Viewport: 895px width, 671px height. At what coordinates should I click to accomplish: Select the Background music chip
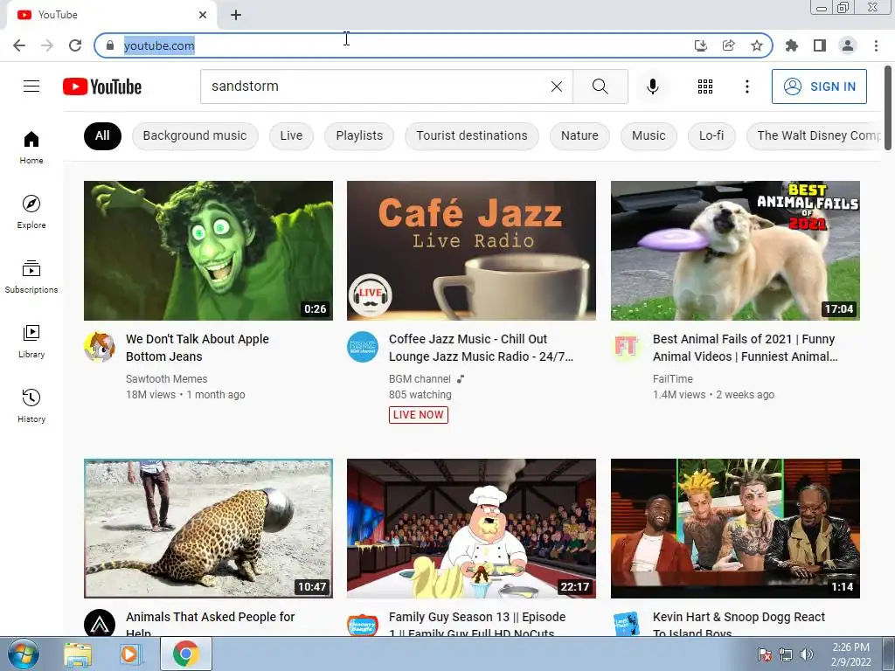[195, 135]
